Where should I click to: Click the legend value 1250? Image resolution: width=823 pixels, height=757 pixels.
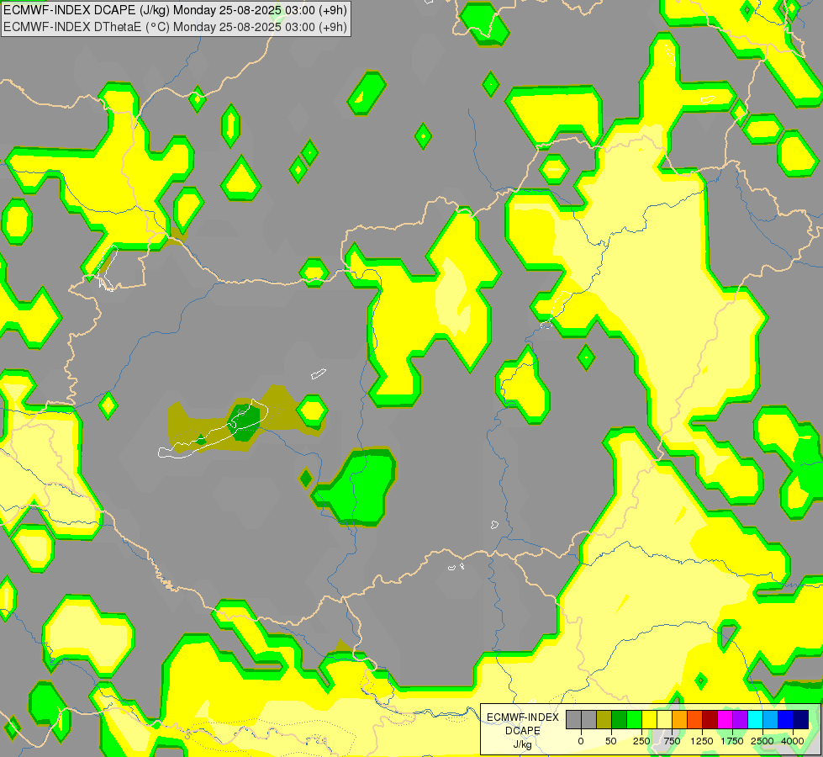[702, 741]
